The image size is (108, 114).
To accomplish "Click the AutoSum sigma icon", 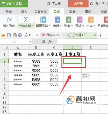I will (26, 20).
